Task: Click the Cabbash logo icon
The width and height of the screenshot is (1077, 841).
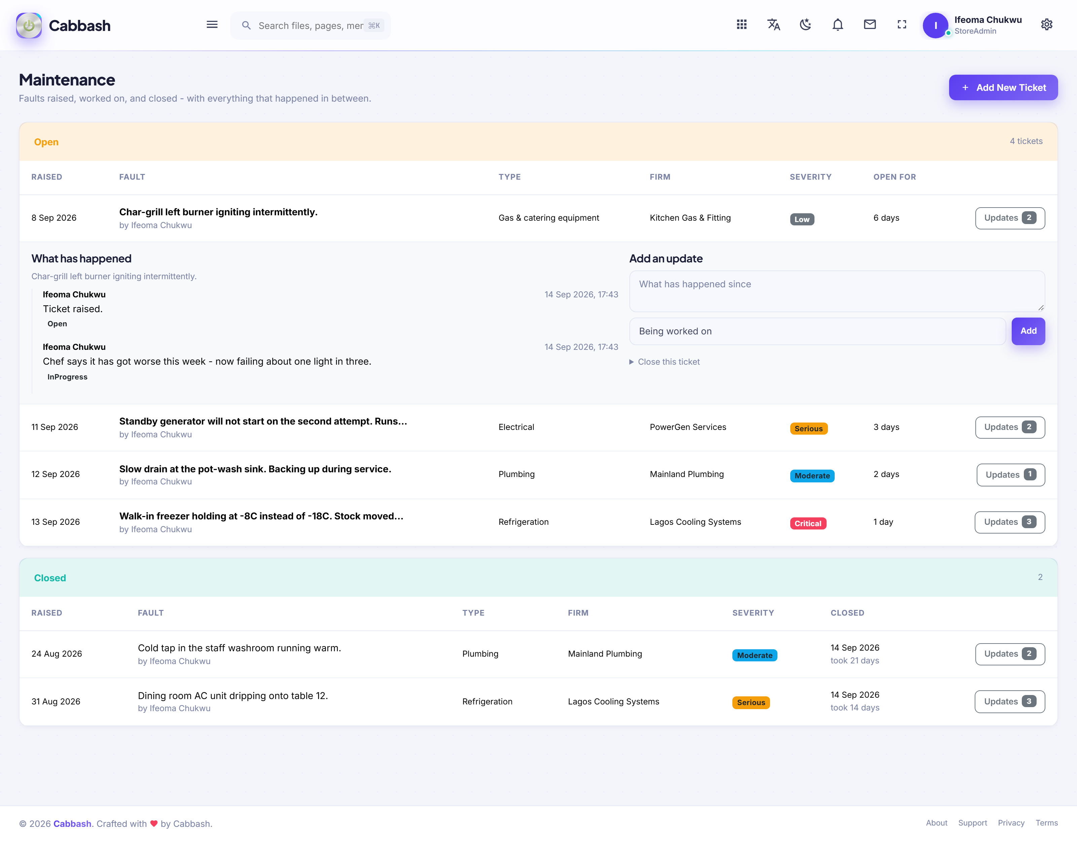Action: point(29,26)
